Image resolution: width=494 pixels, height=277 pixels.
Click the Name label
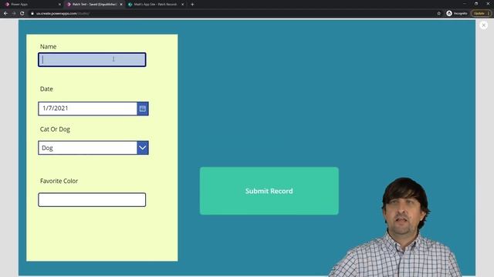click(48, 46)
